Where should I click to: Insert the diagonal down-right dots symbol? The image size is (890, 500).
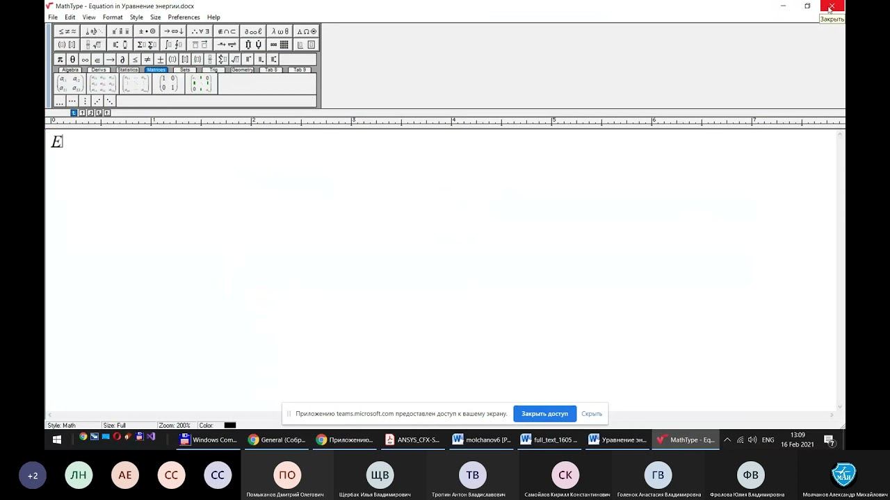(110, 101)
